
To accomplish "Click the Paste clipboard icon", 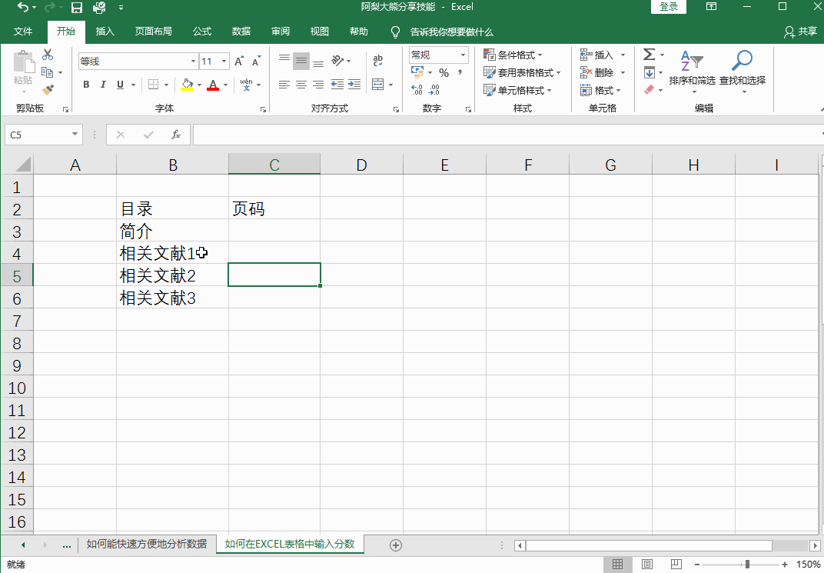I will 23,62.
